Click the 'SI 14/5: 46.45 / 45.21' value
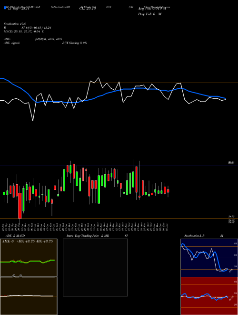This screenshot has height=315, width=238. coord(37,28)
